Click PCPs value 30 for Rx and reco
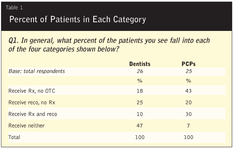The height and width of the screenshot is (148, 234). pos(188,114)
